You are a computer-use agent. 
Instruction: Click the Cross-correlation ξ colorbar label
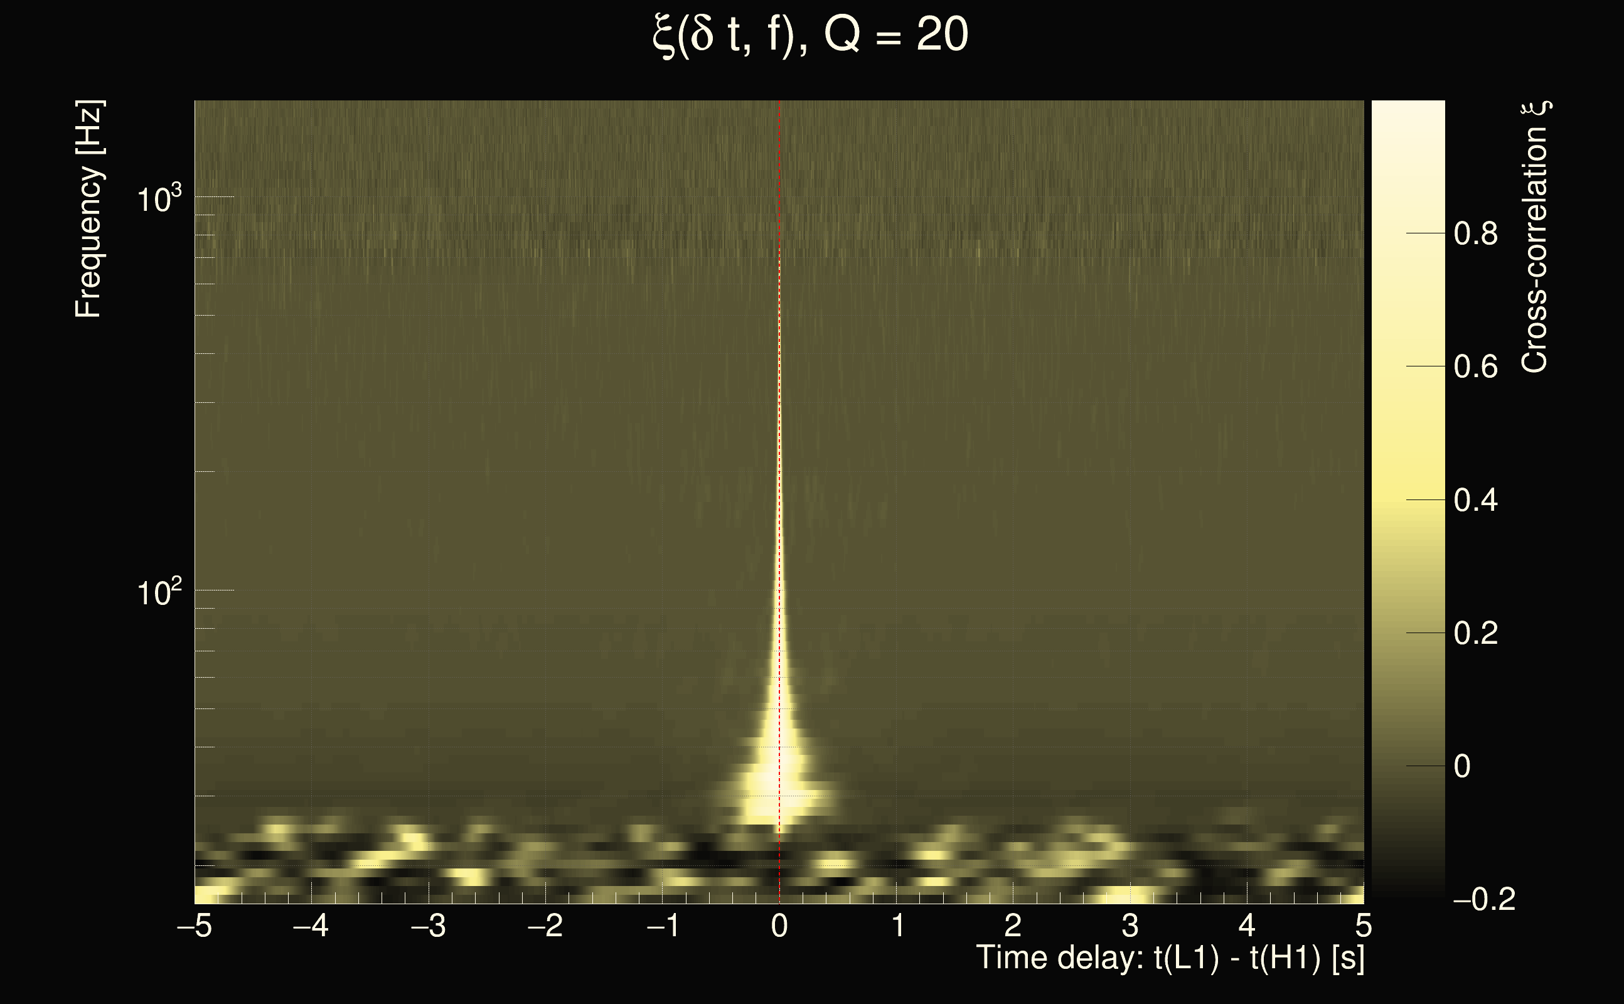[1535, 237]
